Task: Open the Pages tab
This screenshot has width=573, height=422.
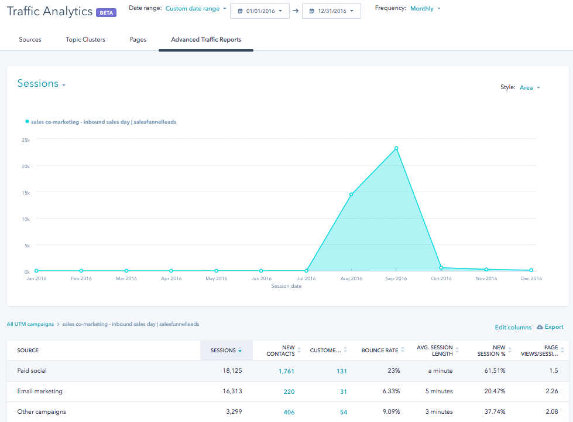Action: coord(138,40)
